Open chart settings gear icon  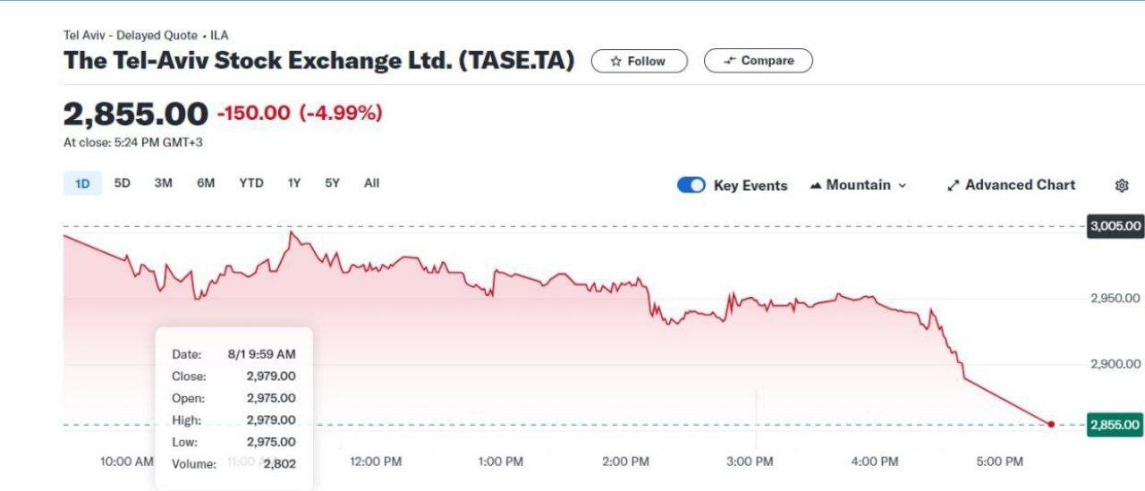click(x=1122, y=185)
